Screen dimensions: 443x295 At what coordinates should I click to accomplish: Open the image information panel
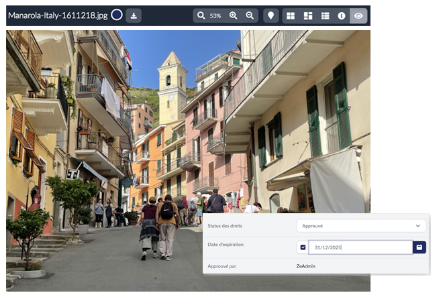click(342, 15)
